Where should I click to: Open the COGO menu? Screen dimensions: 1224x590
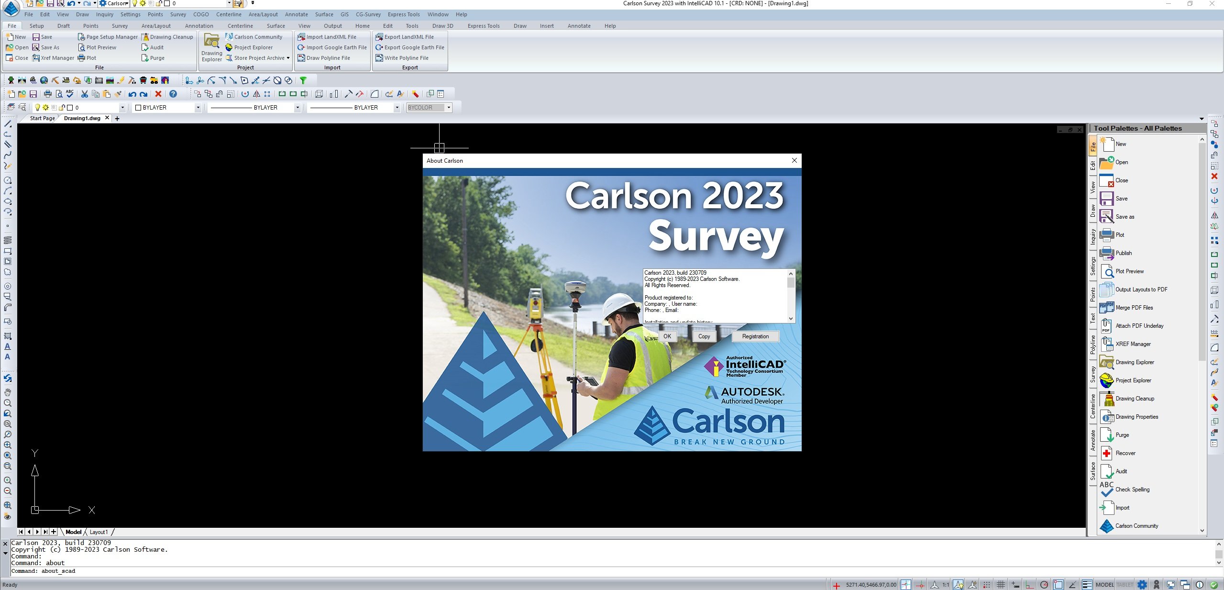[201, 14]
